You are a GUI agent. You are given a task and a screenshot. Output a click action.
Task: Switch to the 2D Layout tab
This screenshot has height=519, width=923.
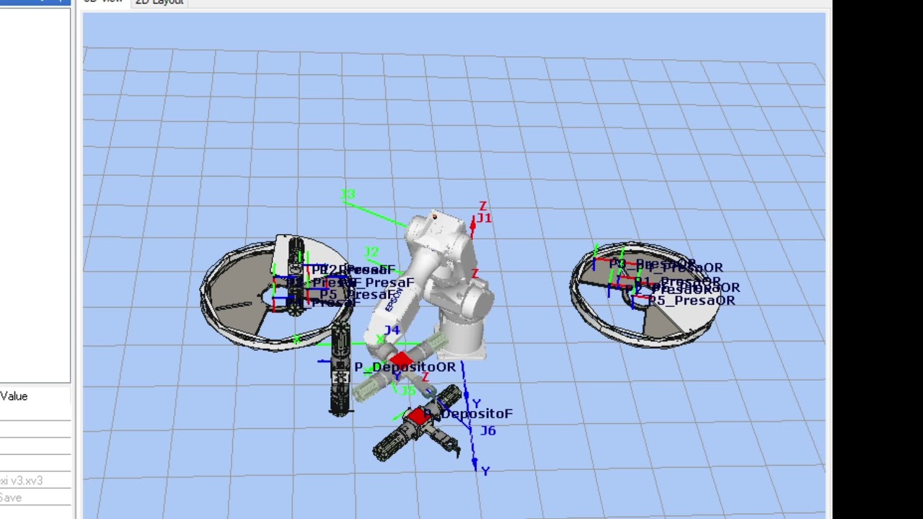pos(159,3)
